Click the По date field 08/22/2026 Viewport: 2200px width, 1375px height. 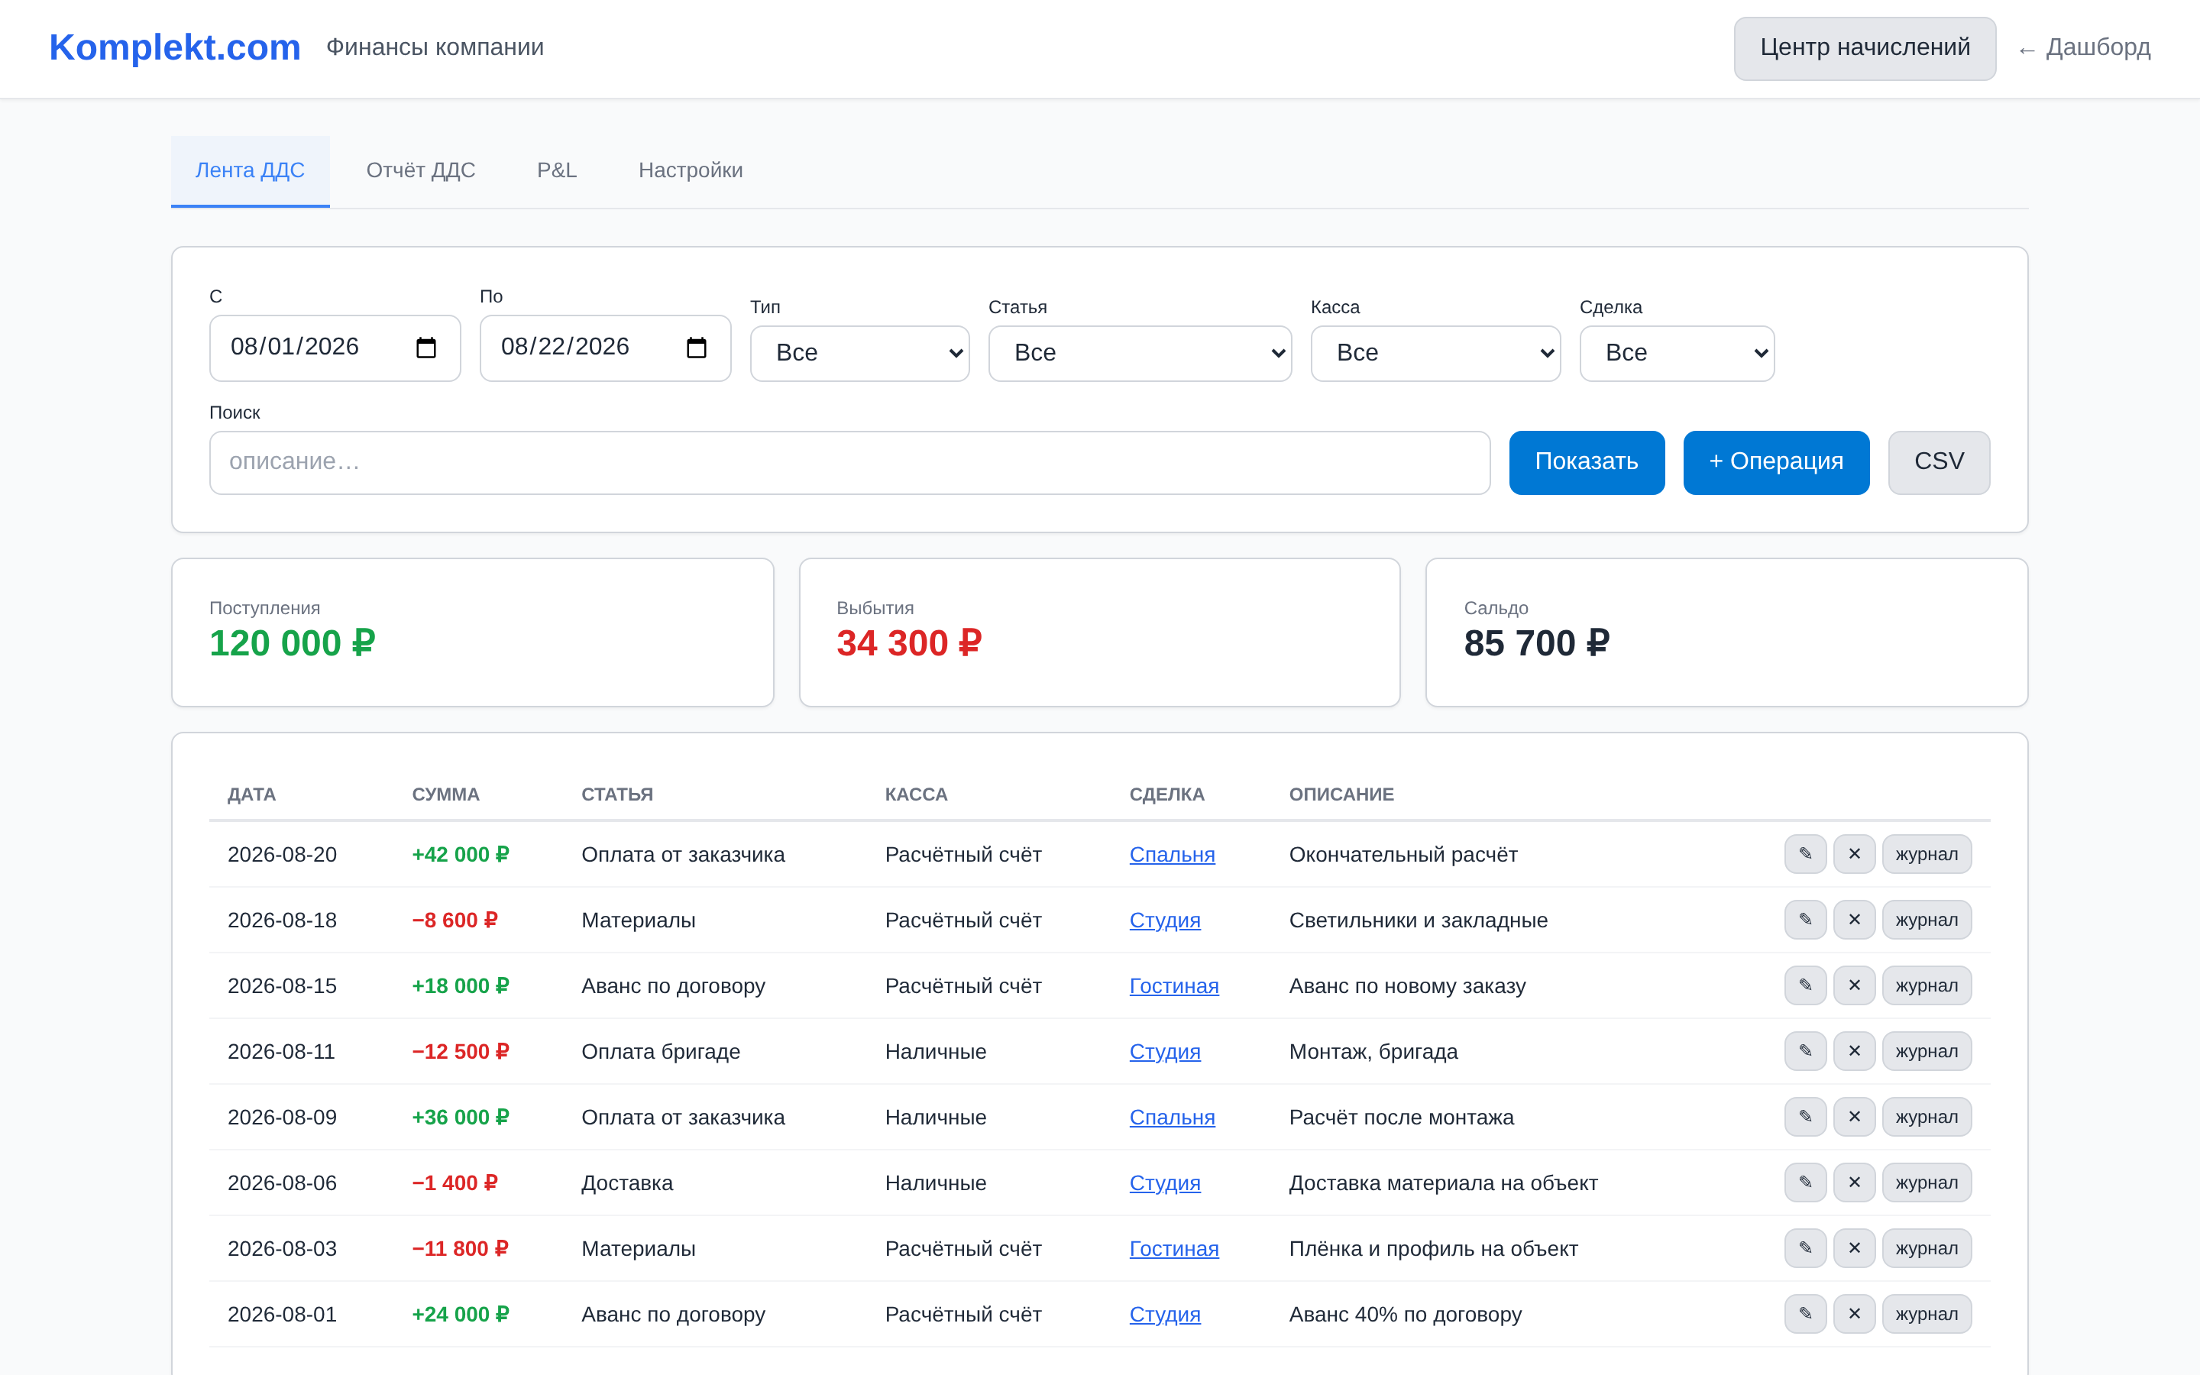click(x=604, y=348)
